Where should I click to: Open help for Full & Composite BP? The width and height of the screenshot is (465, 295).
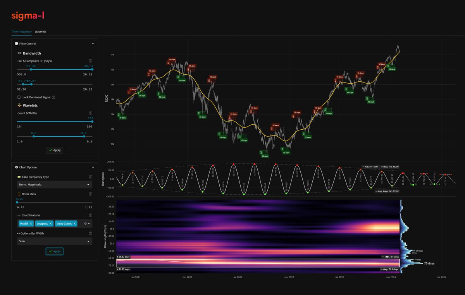90,61
